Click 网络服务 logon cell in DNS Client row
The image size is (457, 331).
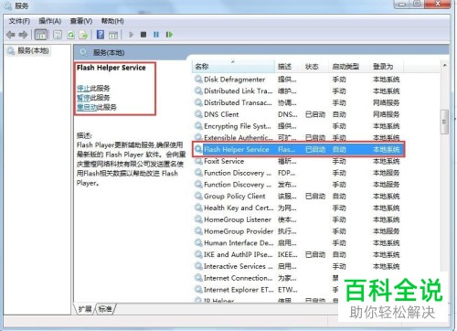pyautogui.click(x=386, y=114)
